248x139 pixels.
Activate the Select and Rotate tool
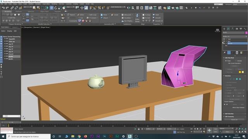coord(56,8)
